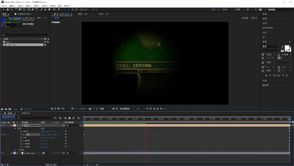This screenshot has height=166, width=294.
Task: Select the Clone Stamp tool
Action: [x=45, y=9]
